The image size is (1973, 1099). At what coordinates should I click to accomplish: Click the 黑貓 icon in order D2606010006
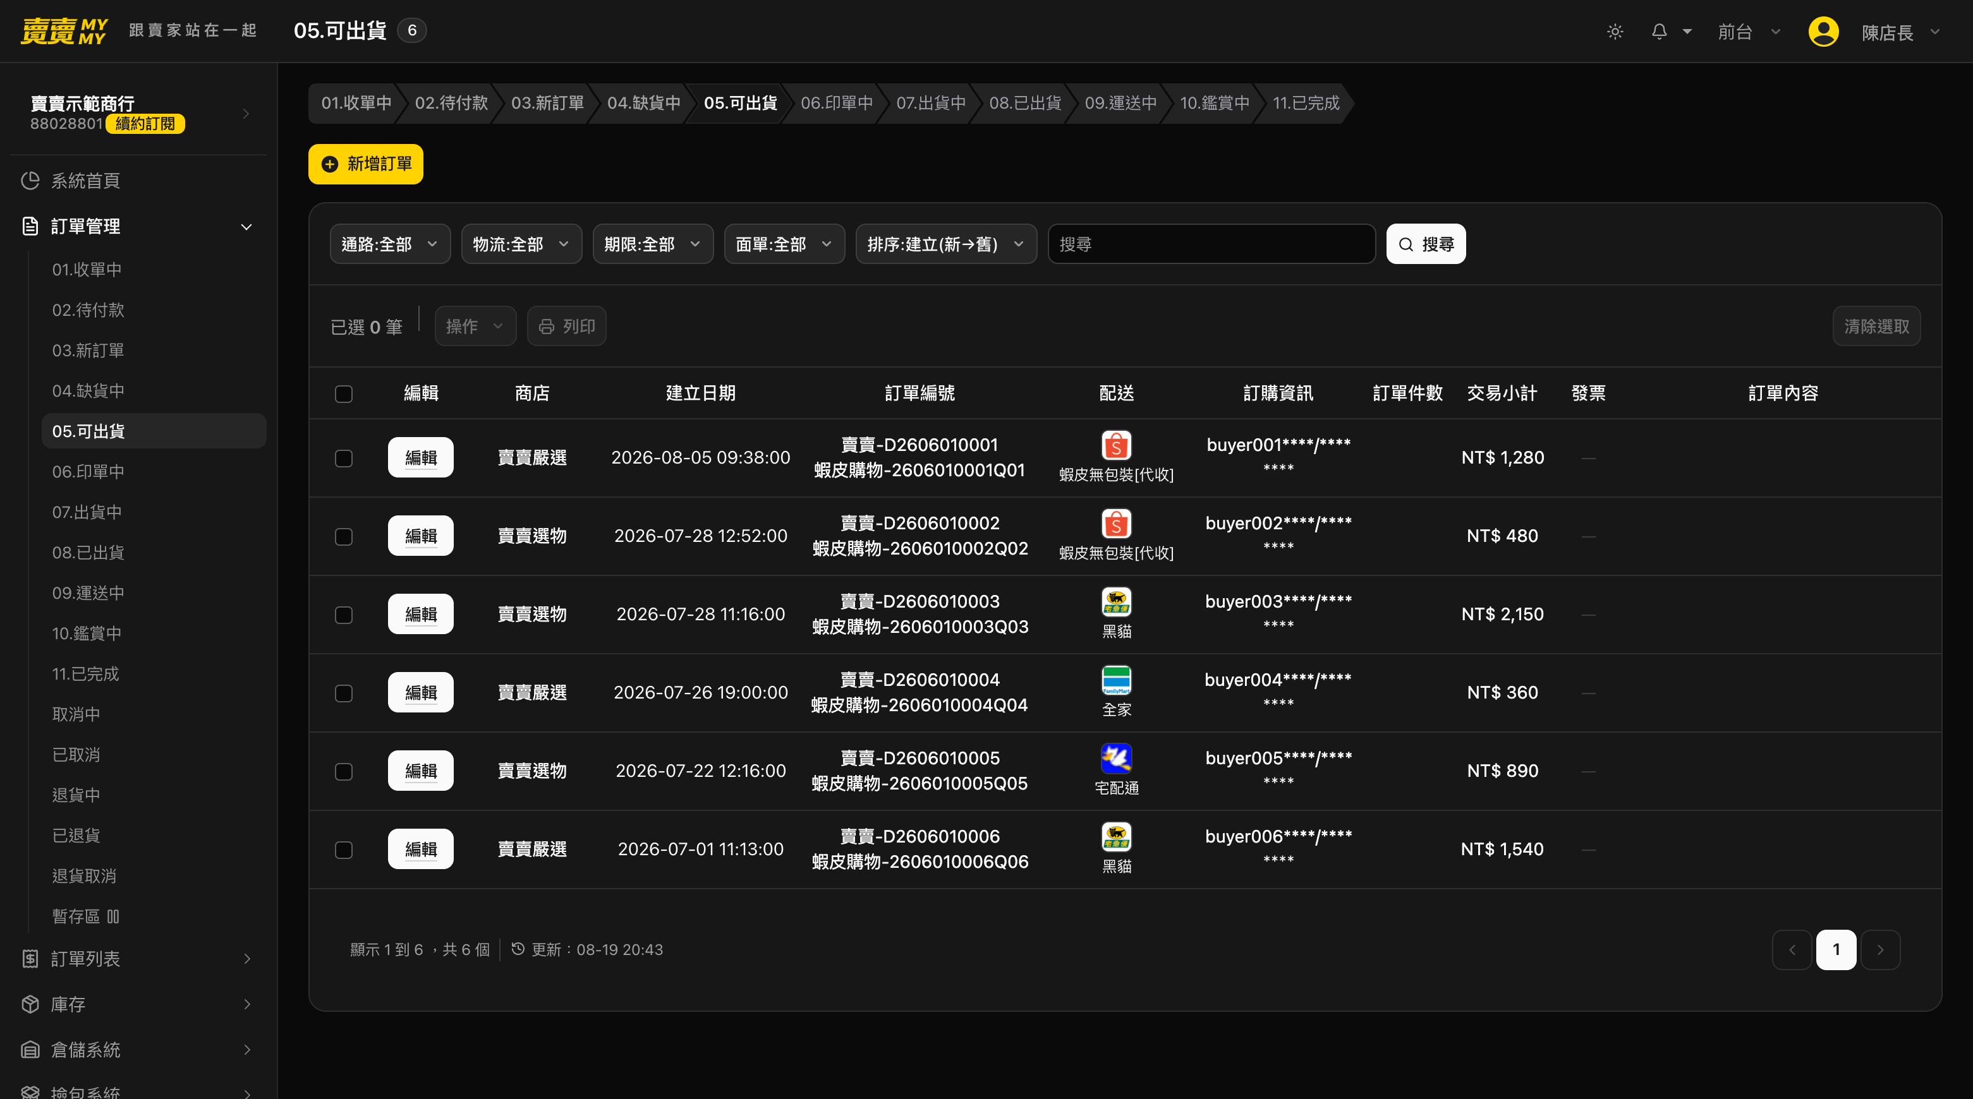pyautogui.click(x=1116, y=838)
